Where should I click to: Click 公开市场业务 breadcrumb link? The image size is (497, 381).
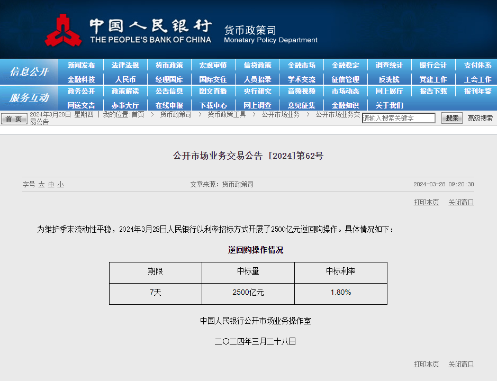point(281,114)
